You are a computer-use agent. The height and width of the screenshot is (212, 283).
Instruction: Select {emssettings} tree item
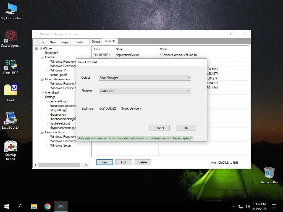point(59,101)
